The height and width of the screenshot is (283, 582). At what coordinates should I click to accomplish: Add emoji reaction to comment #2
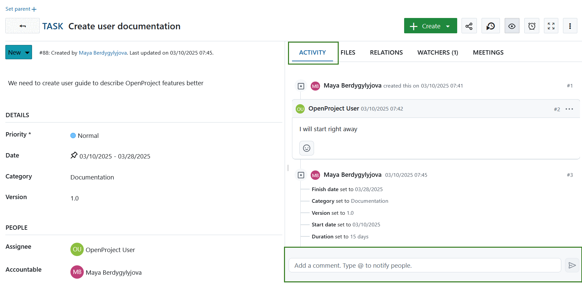click(x=306, y=148)
